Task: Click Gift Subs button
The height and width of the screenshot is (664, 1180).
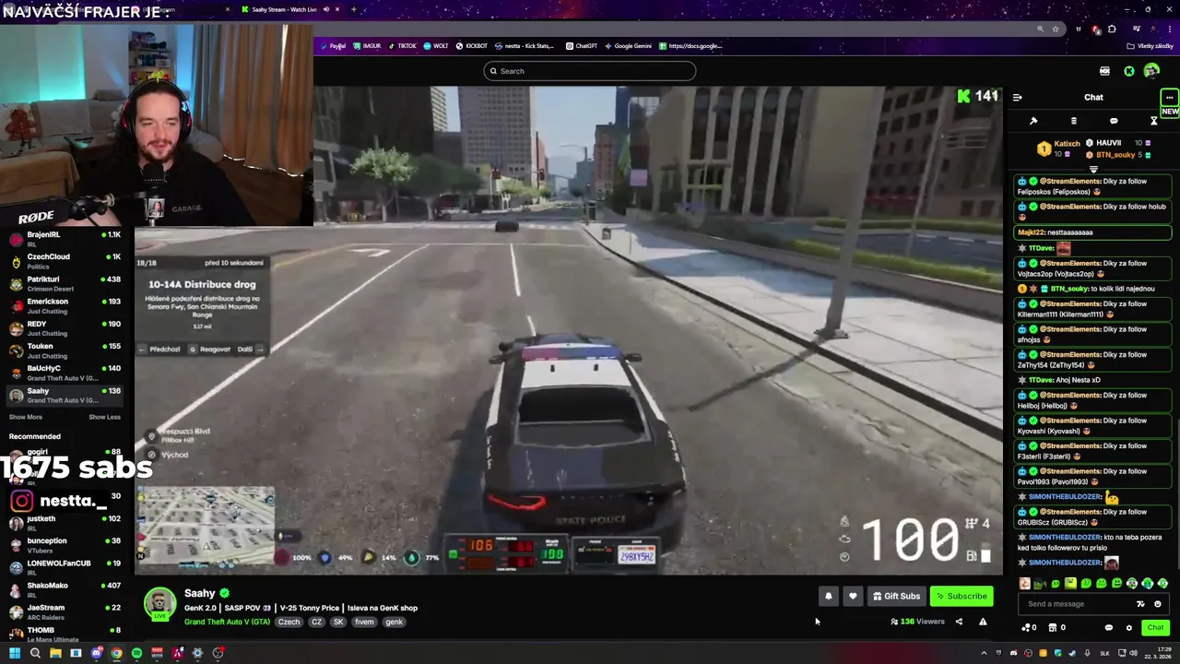Action: [896, 596]
